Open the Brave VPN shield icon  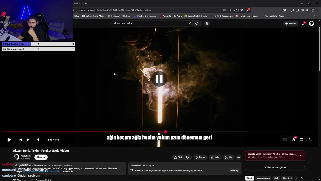(312, 10)
